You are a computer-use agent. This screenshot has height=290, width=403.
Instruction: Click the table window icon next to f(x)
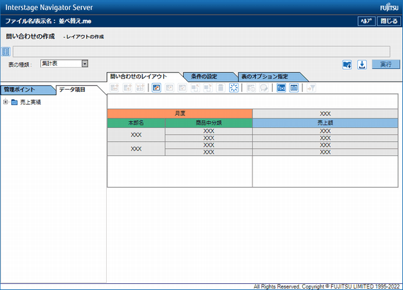294,88
